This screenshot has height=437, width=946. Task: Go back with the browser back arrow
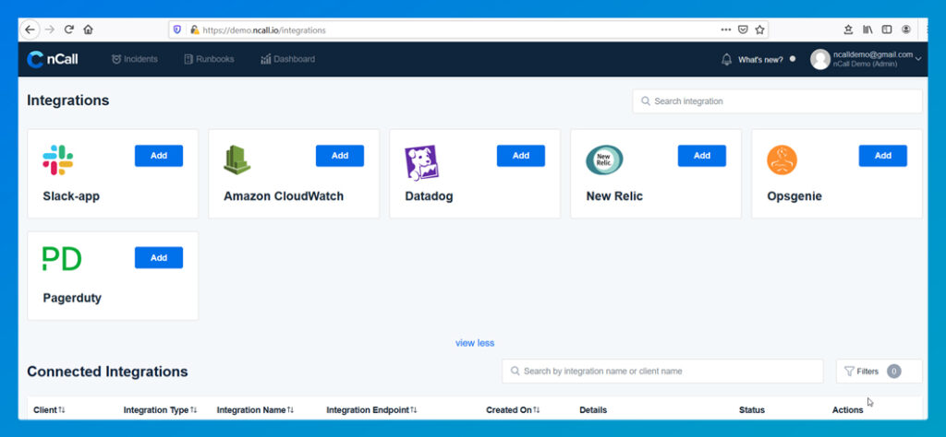30,30
